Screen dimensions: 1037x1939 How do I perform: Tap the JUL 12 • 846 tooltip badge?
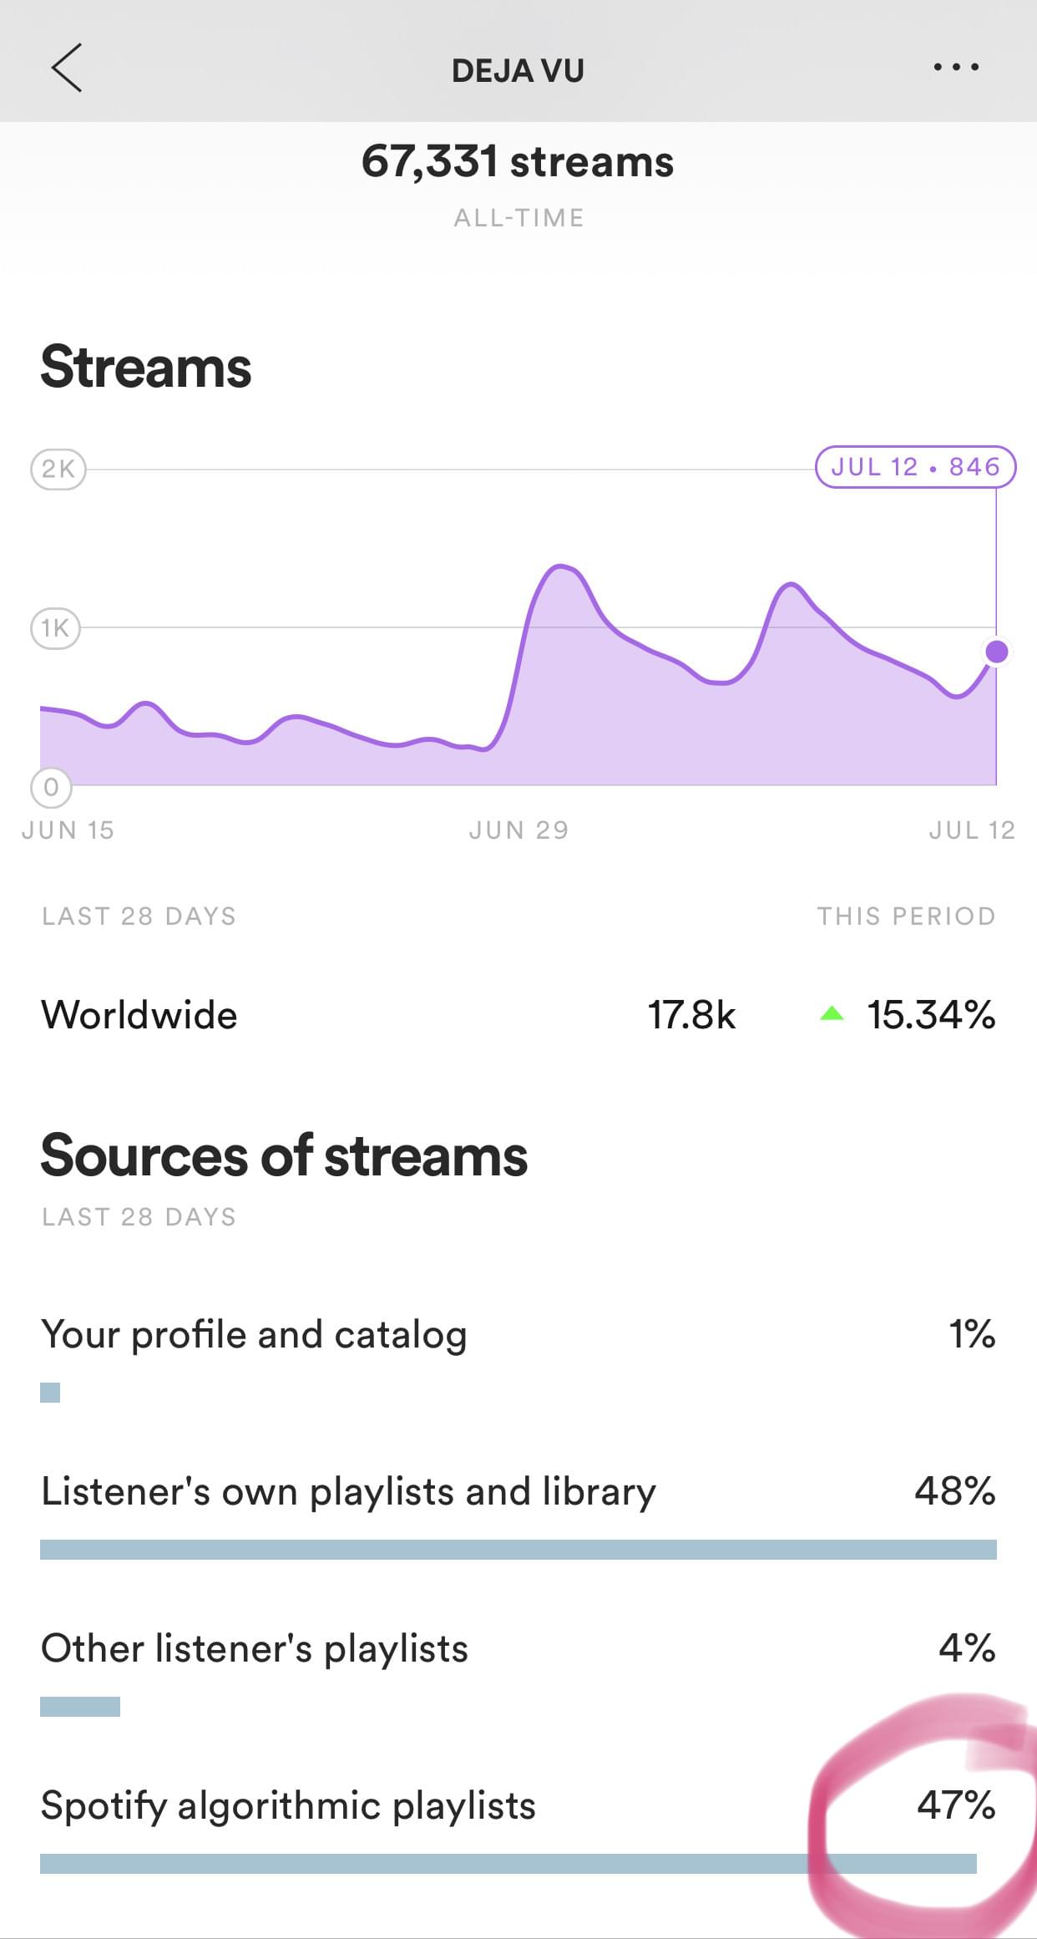point(915,467)
